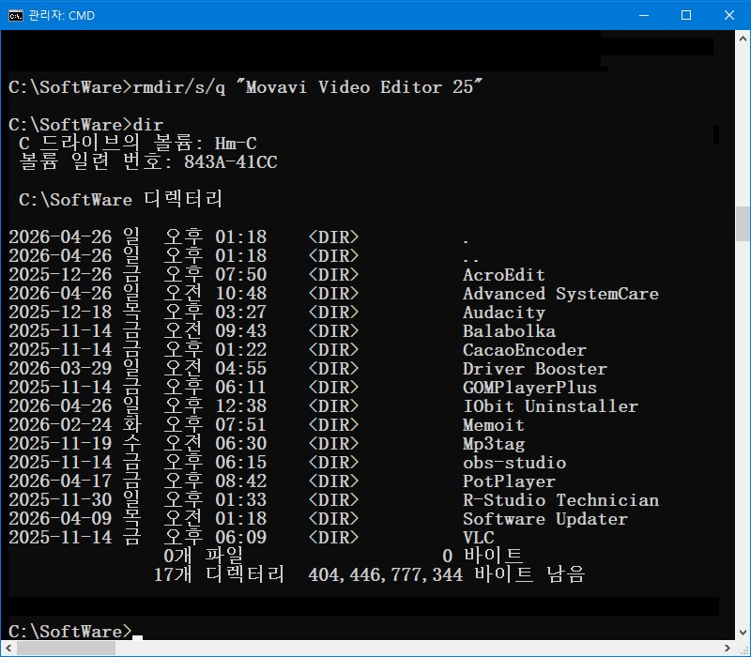Click the IObit Uninstaller directory name
Image resolution: width=751 pixels, height=657 pixels.
[x=550, y=406]
